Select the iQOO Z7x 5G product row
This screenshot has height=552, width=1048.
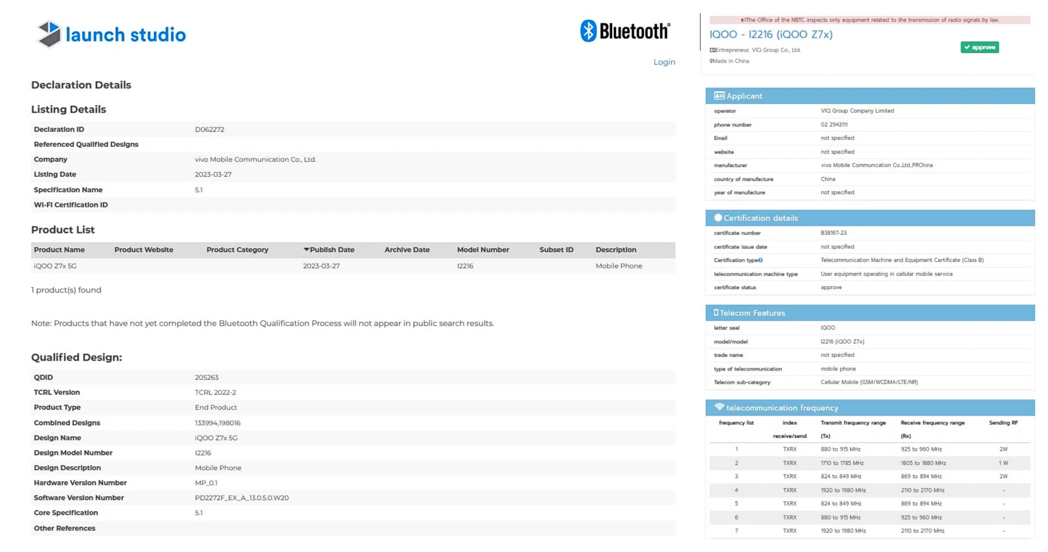tap(353, 266)
